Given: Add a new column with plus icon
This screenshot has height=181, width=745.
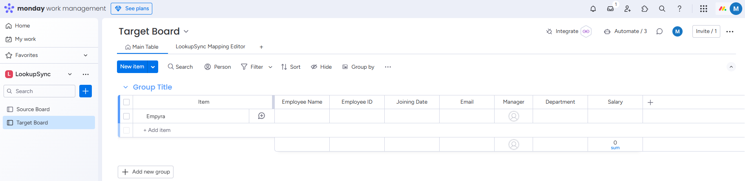Looking at the screenshot, I should pos(650,102).
